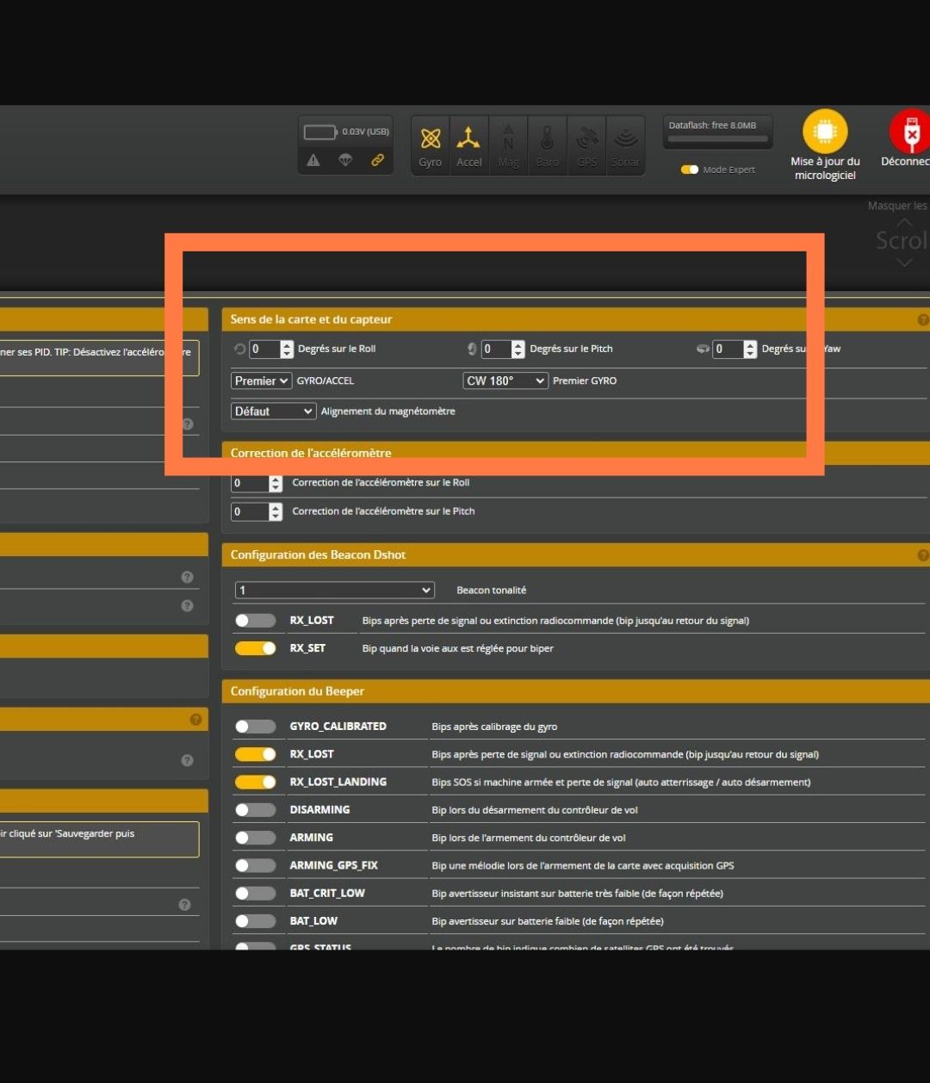The height and width of the screenshot is (1083, 930).
Task: Click help icon for Configuration des Beacon Dshot
Action: click(923, 555)
